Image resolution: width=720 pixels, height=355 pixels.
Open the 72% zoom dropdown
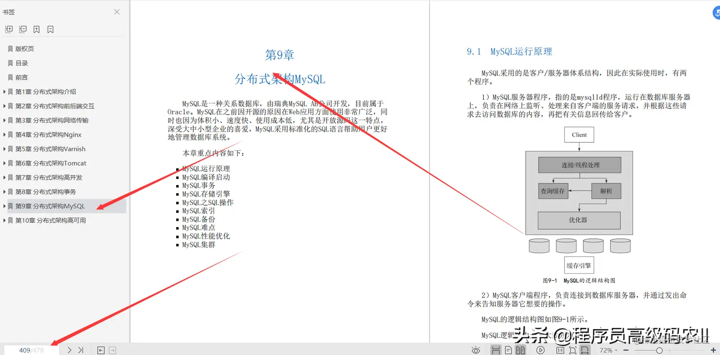(609, 350)
